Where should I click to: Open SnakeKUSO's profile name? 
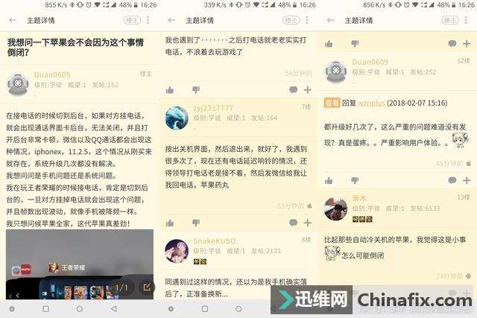point(214,241)
